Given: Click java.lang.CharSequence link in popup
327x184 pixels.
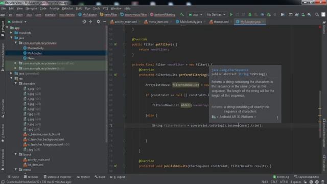Looking at the screenshot, I should point(230,70).
